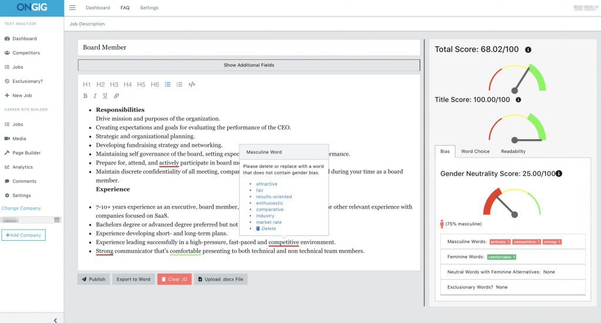The image size is (601, 323).
Task: Replace with 'industry' suggestion
Action: pyautogui.click(x=265, y=216)
